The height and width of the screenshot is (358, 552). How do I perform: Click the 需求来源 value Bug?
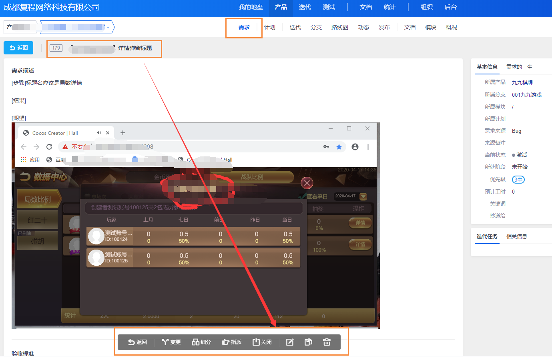coord(517,131)
